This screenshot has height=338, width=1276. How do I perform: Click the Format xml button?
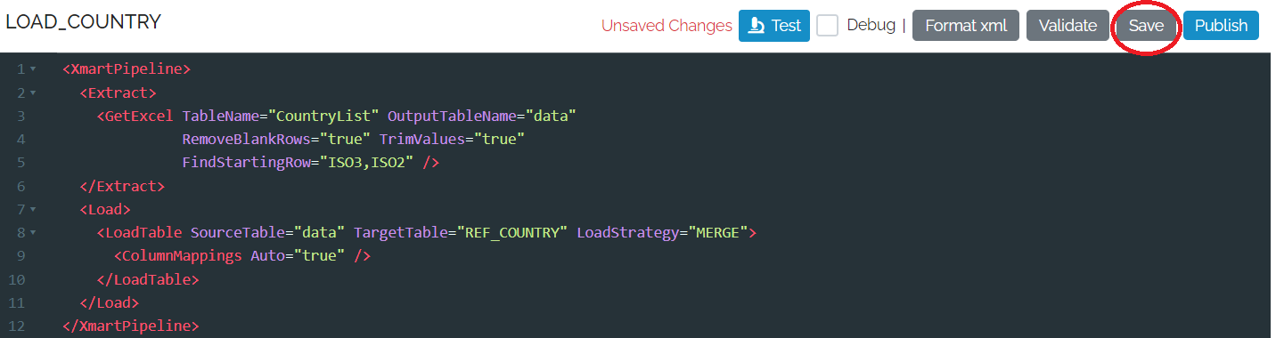(x=966, y=26)
